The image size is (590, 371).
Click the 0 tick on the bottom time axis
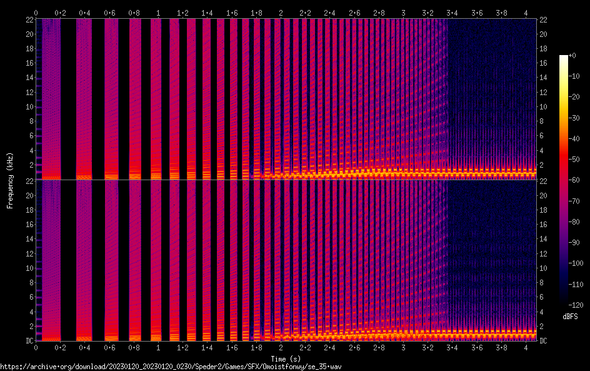point(36,347)
